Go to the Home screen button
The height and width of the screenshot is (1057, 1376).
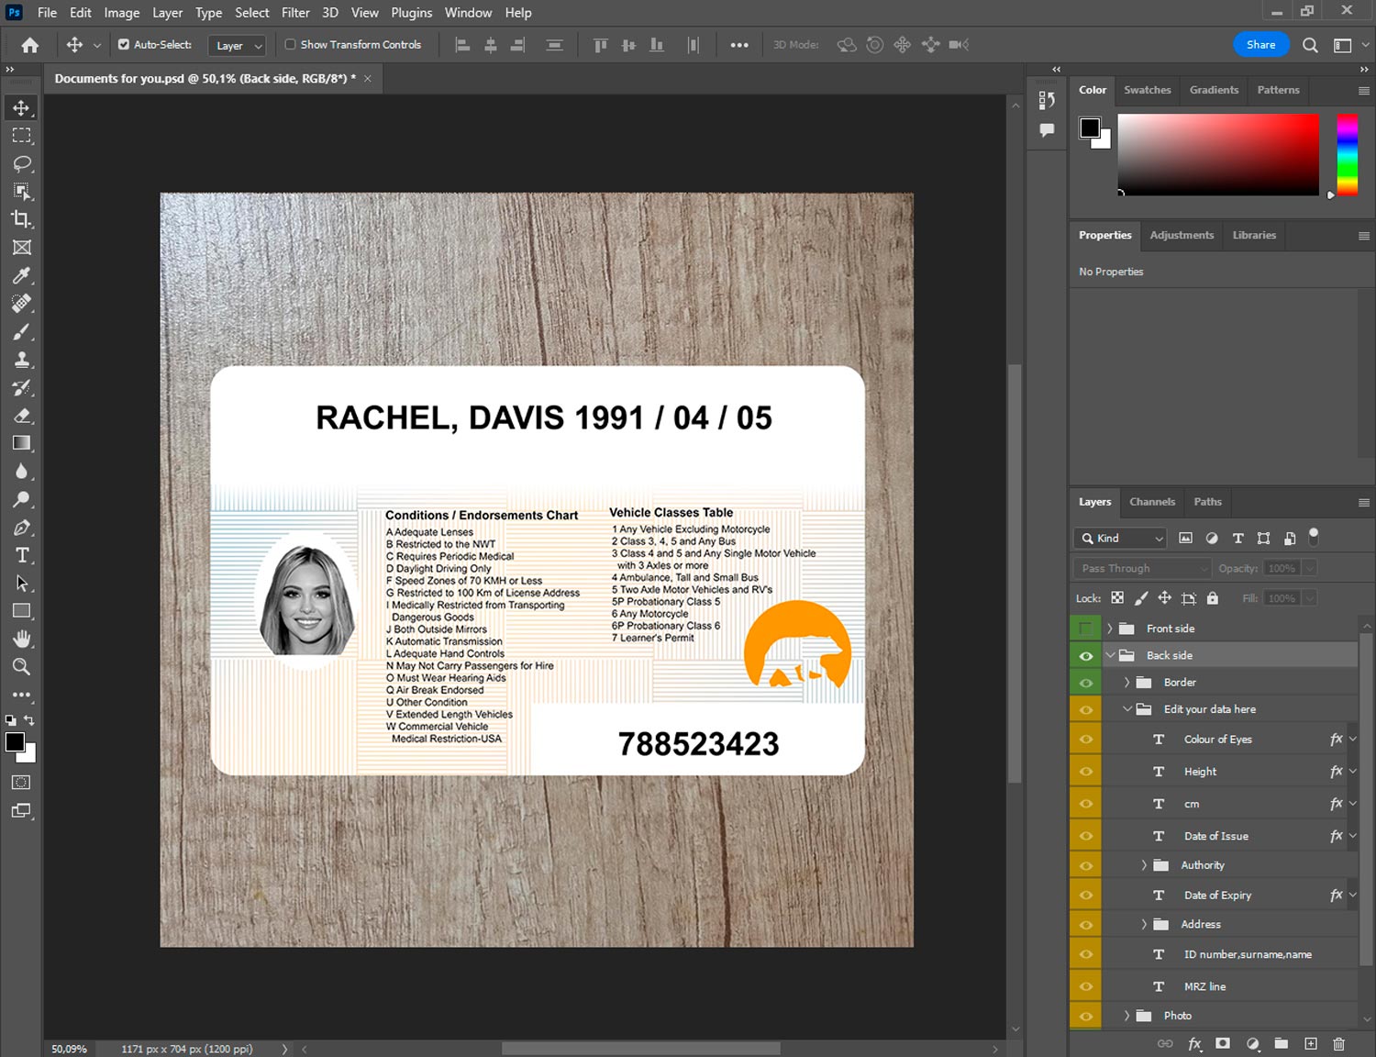tap(29, 45)
